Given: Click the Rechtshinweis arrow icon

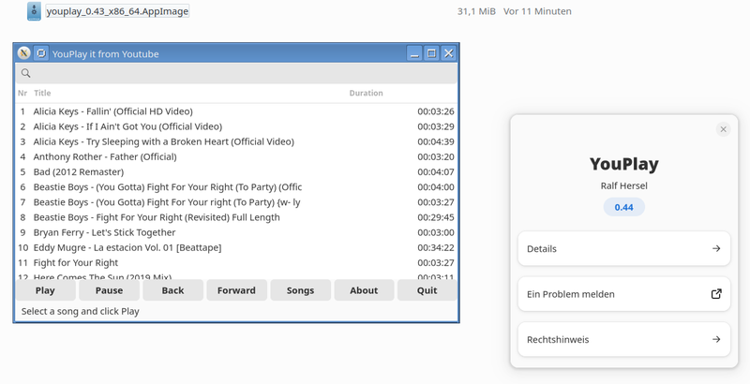Looking at the screenshot, I should 716,339.
